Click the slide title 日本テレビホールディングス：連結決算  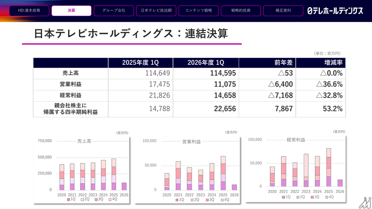tap(131, 33)
